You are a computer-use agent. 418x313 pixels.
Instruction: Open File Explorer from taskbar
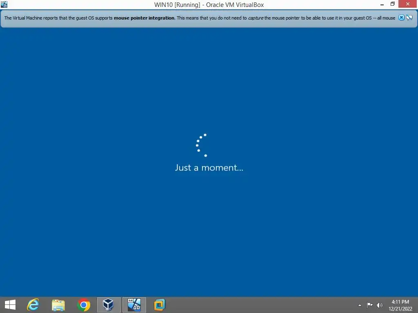click(58, 305)
